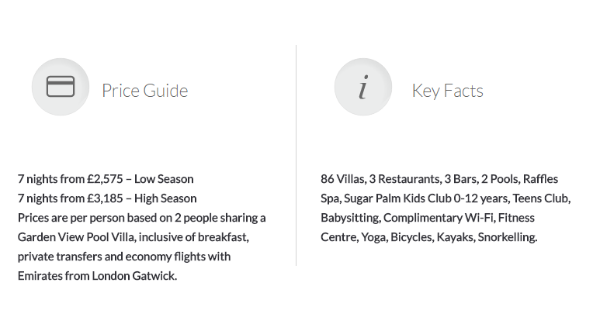Viewport: 593px width, 324px height.
Task: Select the Price Guide heading
Action: (145, 91)
